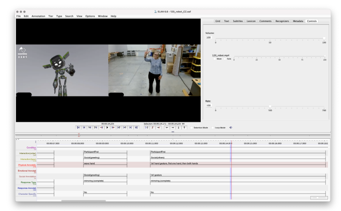
Task: Click the speaker icon beside Loop Mode
Action: tap(231, 127)
